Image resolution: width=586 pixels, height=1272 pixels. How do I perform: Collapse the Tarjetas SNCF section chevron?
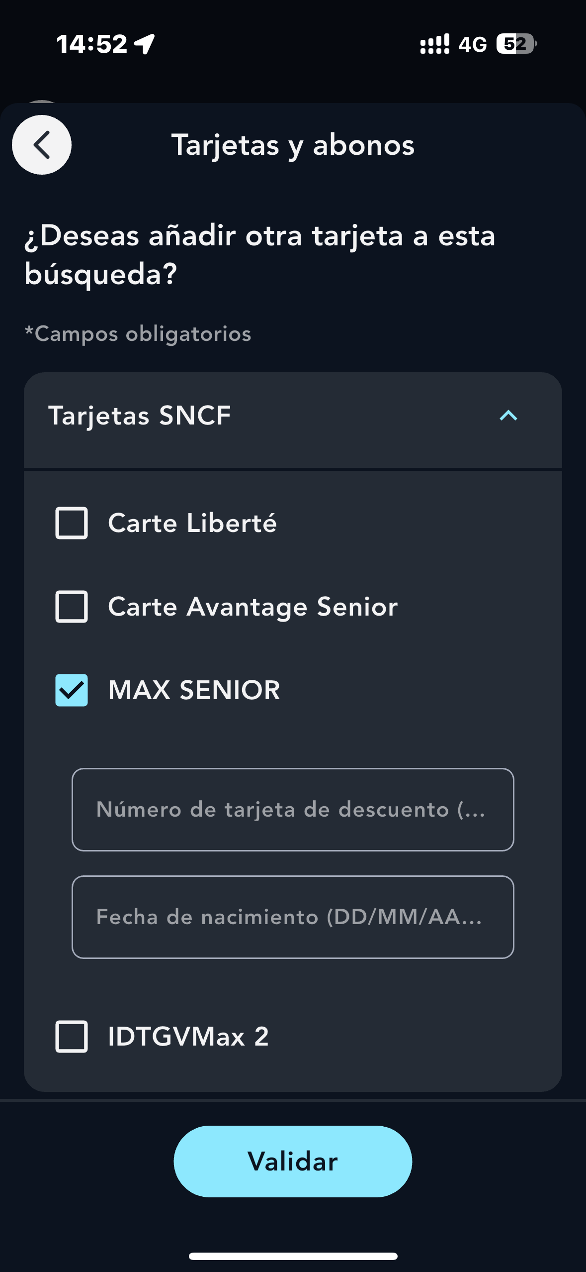point(508,416)
